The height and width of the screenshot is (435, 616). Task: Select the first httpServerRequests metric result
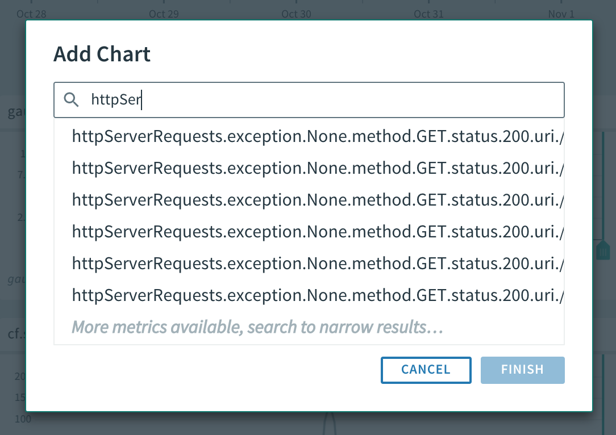[318, 136]
